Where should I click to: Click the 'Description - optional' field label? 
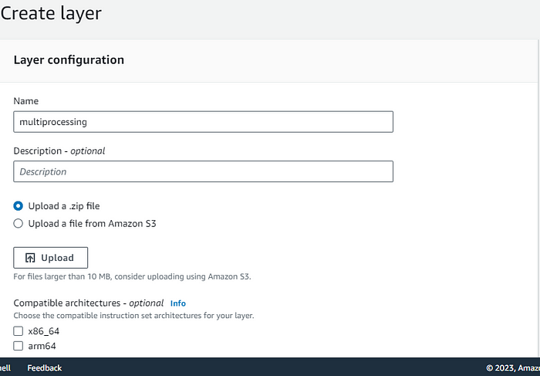(x=59, y=151)
